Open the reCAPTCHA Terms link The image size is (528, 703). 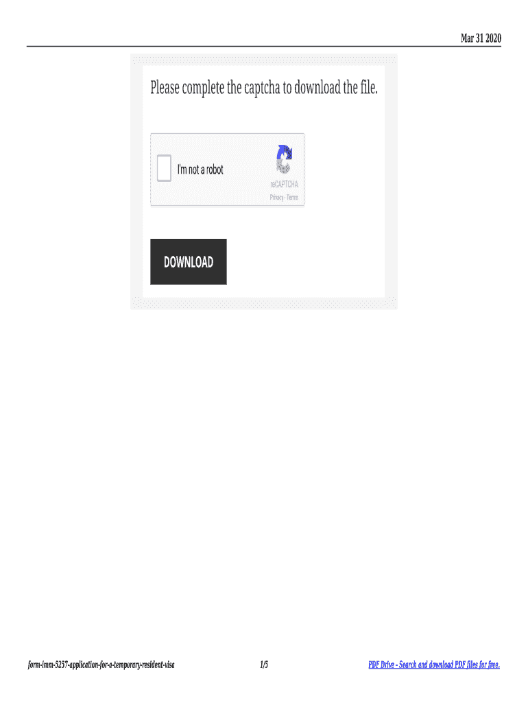tap(292, 197)
